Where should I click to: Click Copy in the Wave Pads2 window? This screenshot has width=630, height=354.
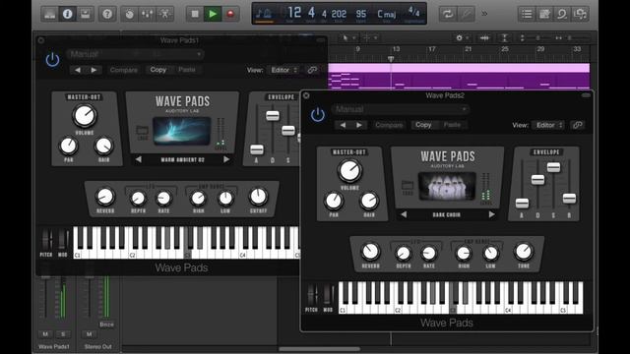click(x=423, y=125)
